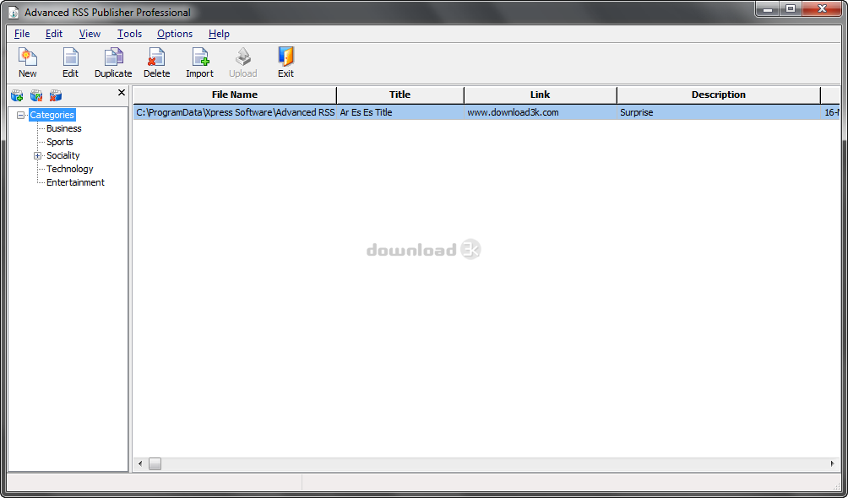Click the add category icon with green plus
The height and width of the screenshot is (498, 848).
pos(17,95)
